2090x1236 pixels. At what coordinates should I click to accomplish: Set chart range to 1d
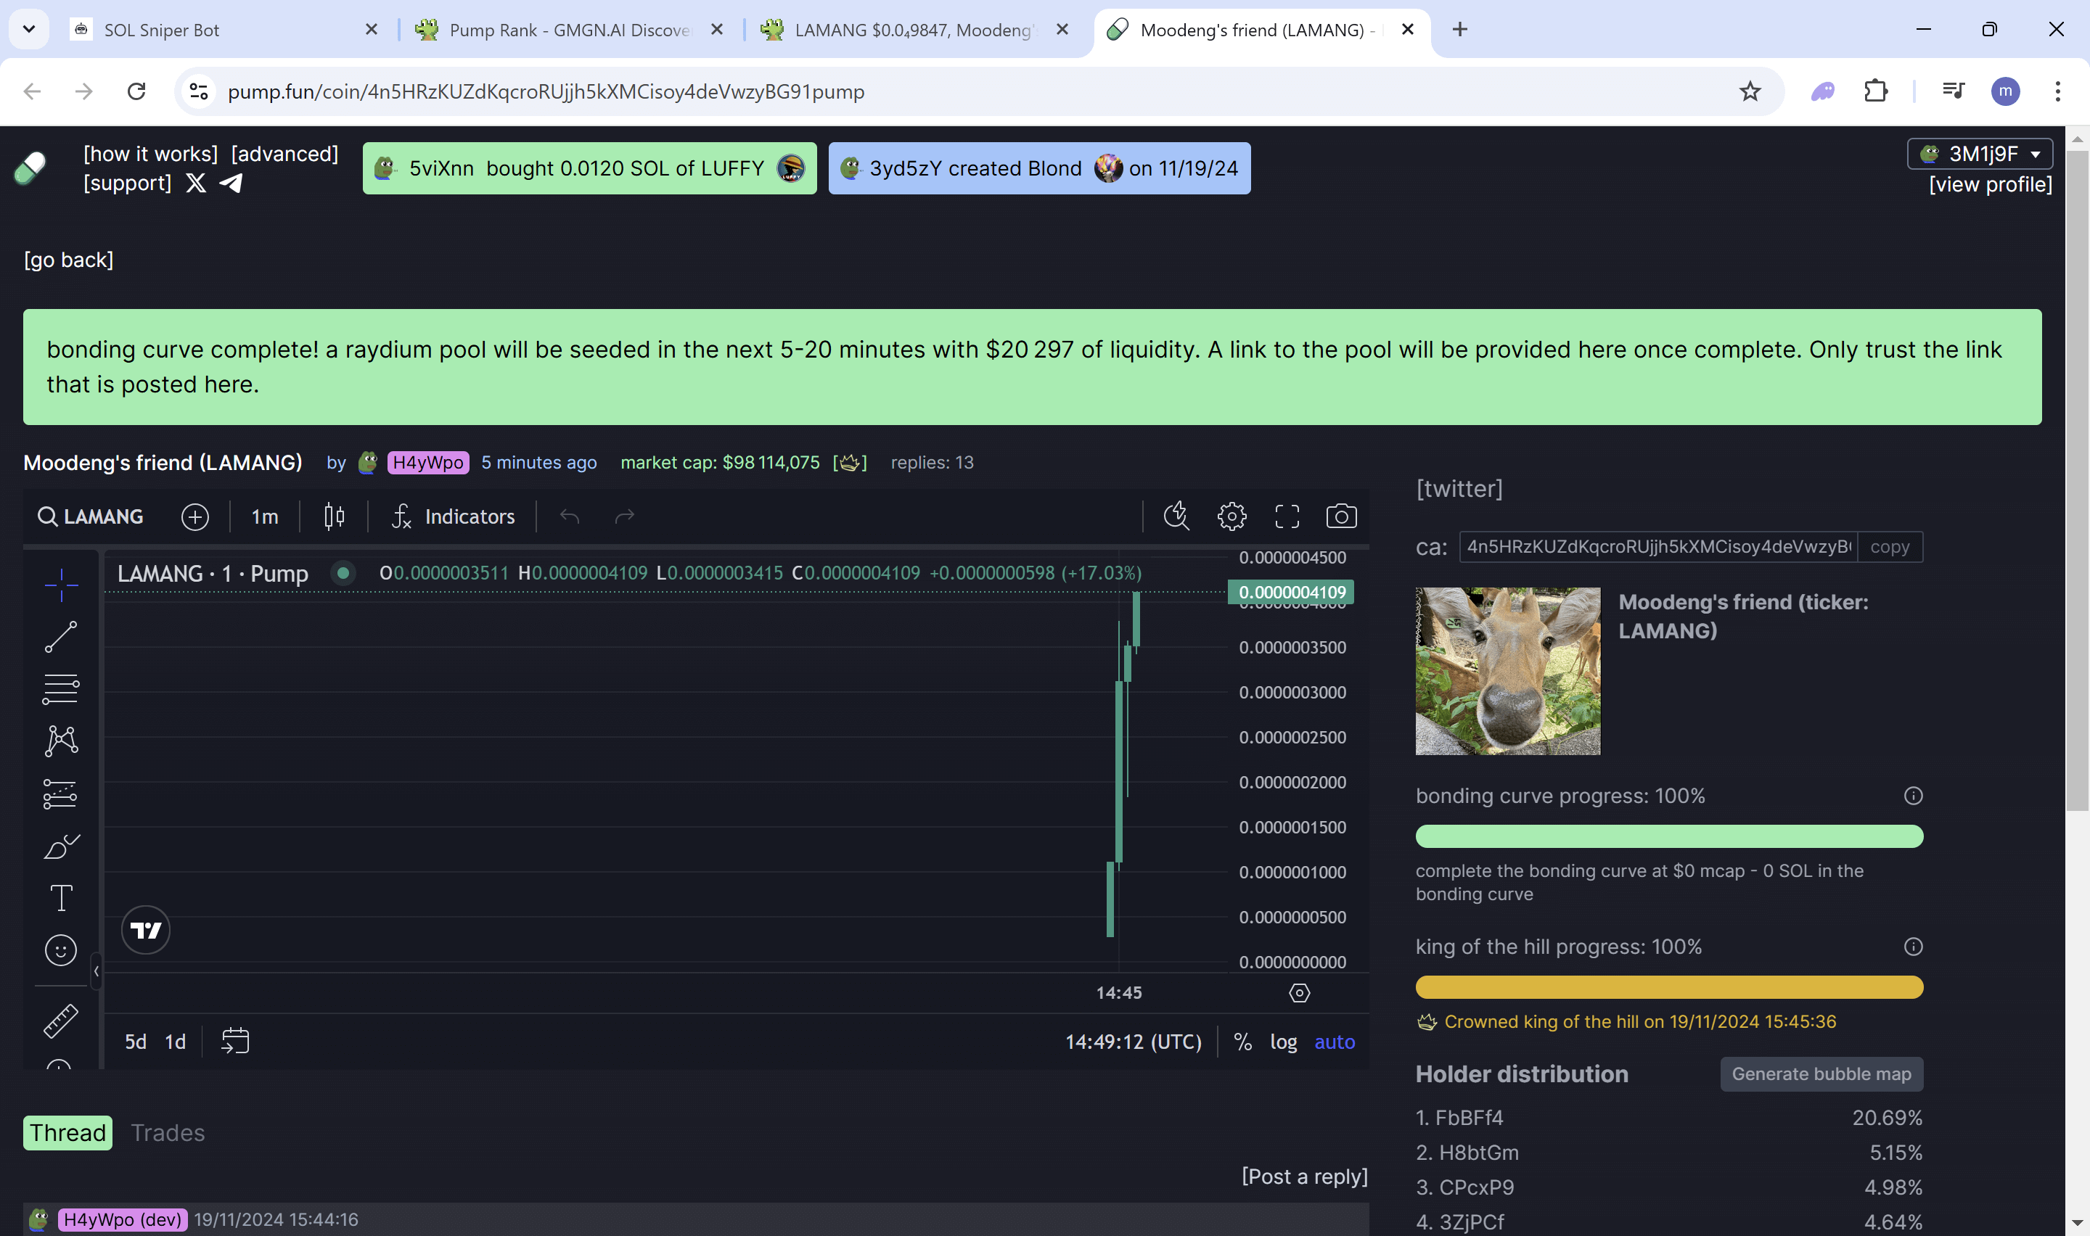[176, 1042]
